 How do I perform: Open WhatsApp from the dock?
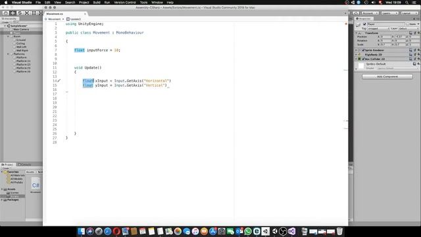click(x=248, y=231)
